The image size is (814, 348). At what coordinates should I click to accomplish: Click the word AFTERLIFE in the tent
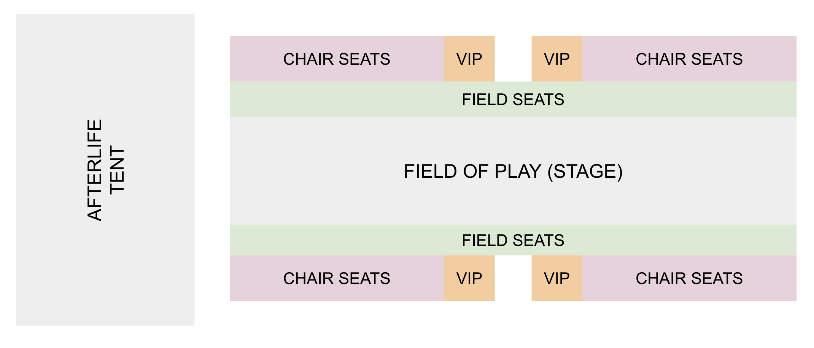click(x=95, y=170)
